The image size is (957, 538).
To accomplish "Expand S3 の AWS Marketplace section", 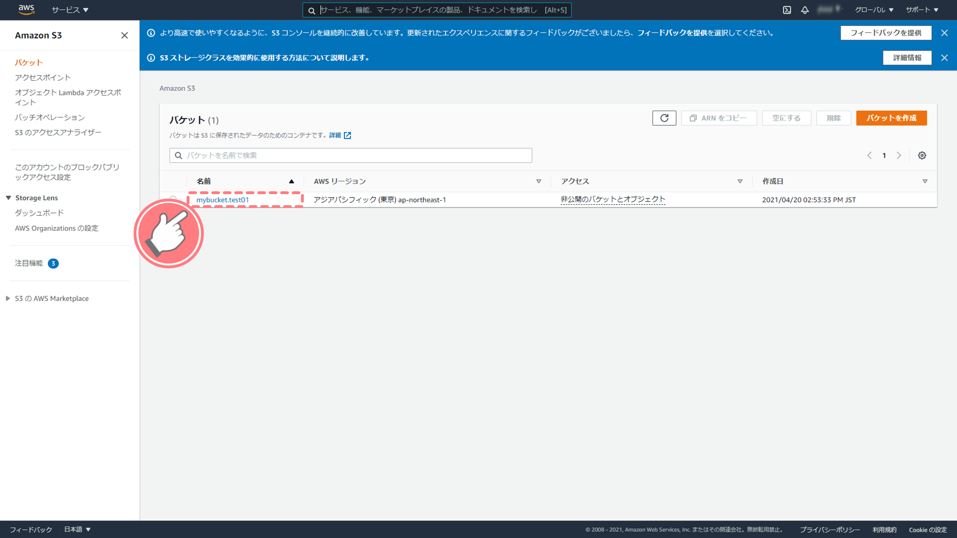I will pyautogui.click(x=8, y=298).
